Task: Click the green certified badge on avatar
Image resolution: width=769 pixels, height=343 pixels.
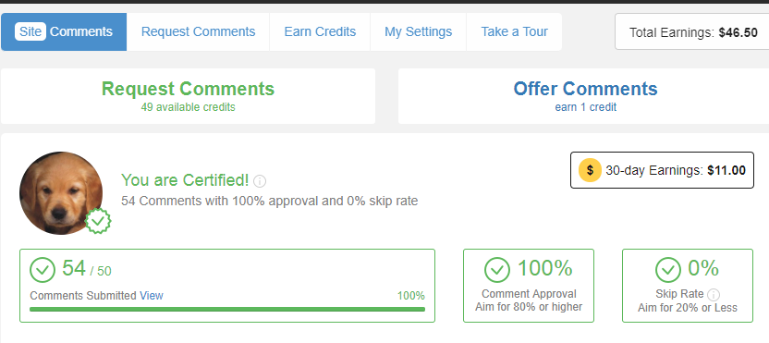Action: (98, 221)
